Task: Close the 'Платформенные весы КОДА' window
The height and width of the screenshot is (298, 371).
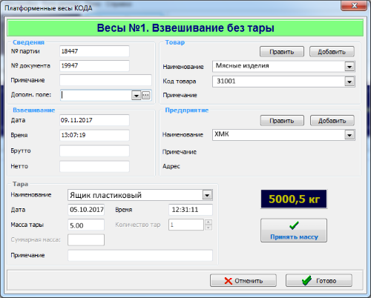Action: point(354,6)
